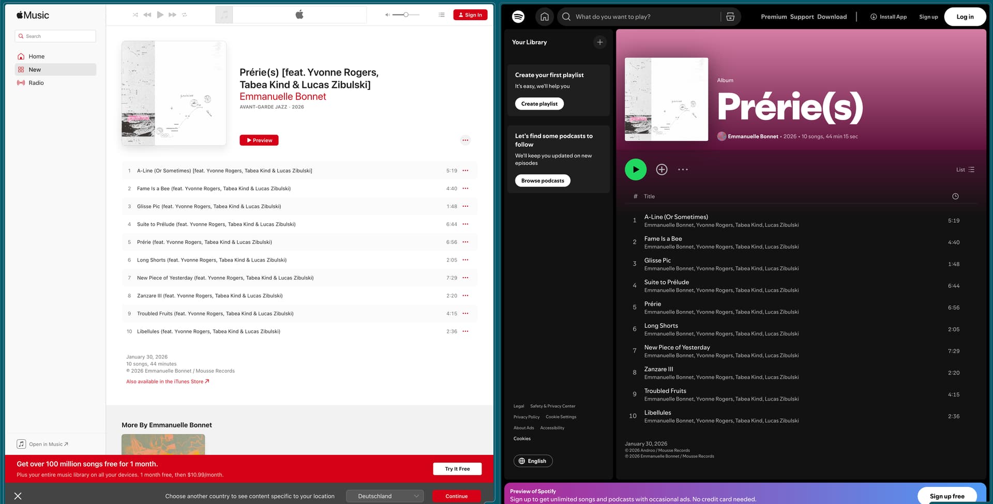Toggle repeat in Apple Music player
The image size is (993, 504).
point(185,15)
